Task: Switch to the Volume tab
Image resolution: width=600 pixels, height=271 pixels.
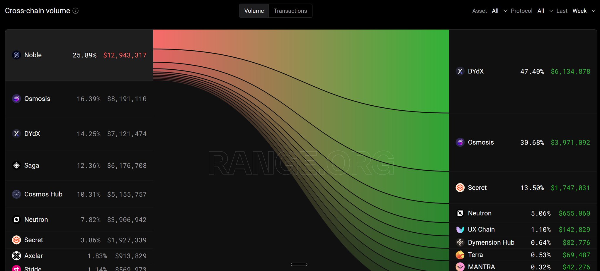Action: click(254, 11)
